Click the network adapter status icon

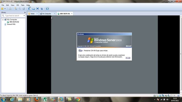pyautogui.click(x=163, y=95)
